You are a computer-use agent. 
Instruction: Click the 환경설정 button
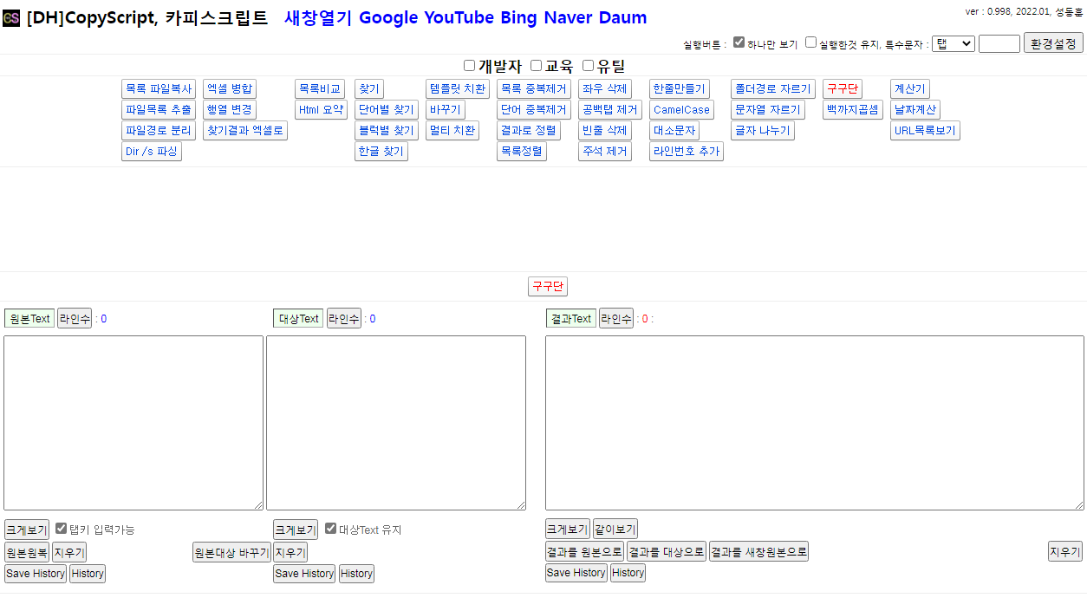click(1053, 43)
